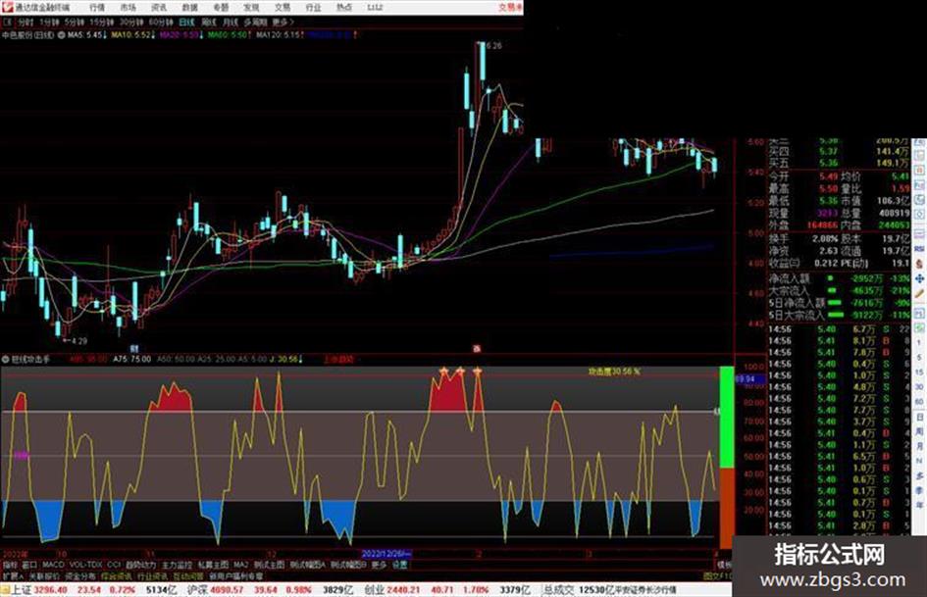The image size is (927, 597).
Task: Click the 通达信 app logo icon
Action: (7, 7)
